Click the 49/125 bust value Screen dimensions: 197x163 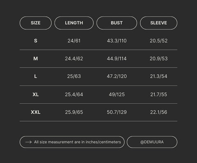click(x=117, y=95)
